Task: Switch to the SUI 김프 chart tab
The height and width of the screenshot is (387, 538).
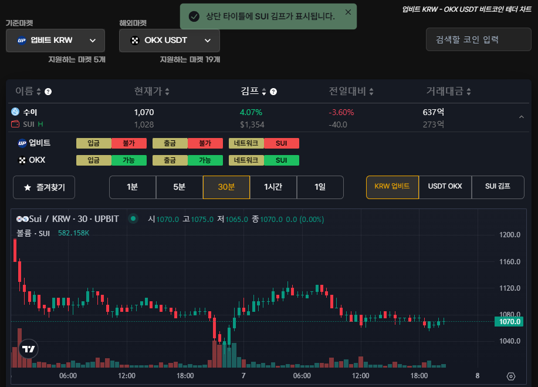Action: click(x=498, y=187)
